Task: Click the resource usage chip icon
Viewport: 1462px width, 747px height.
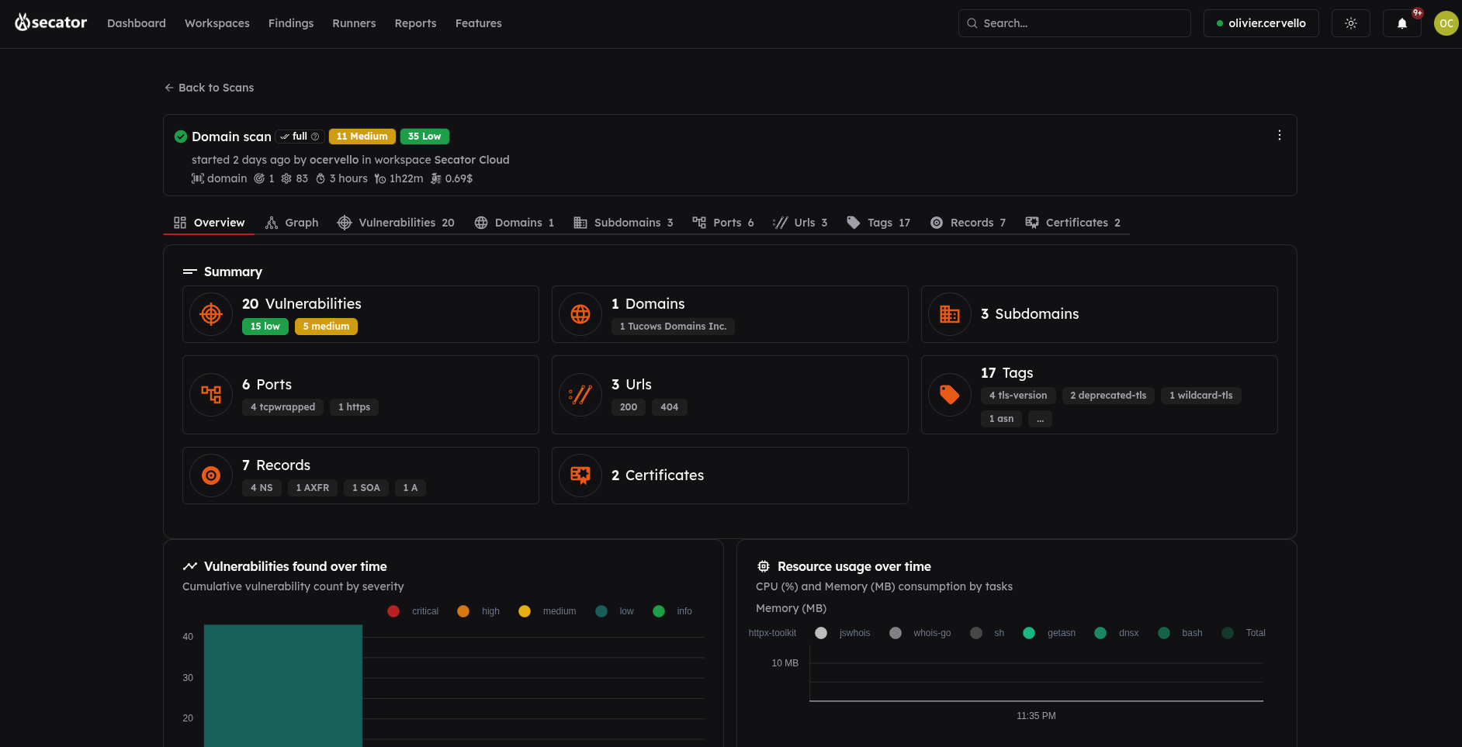Action: click(x=764, y=566)
